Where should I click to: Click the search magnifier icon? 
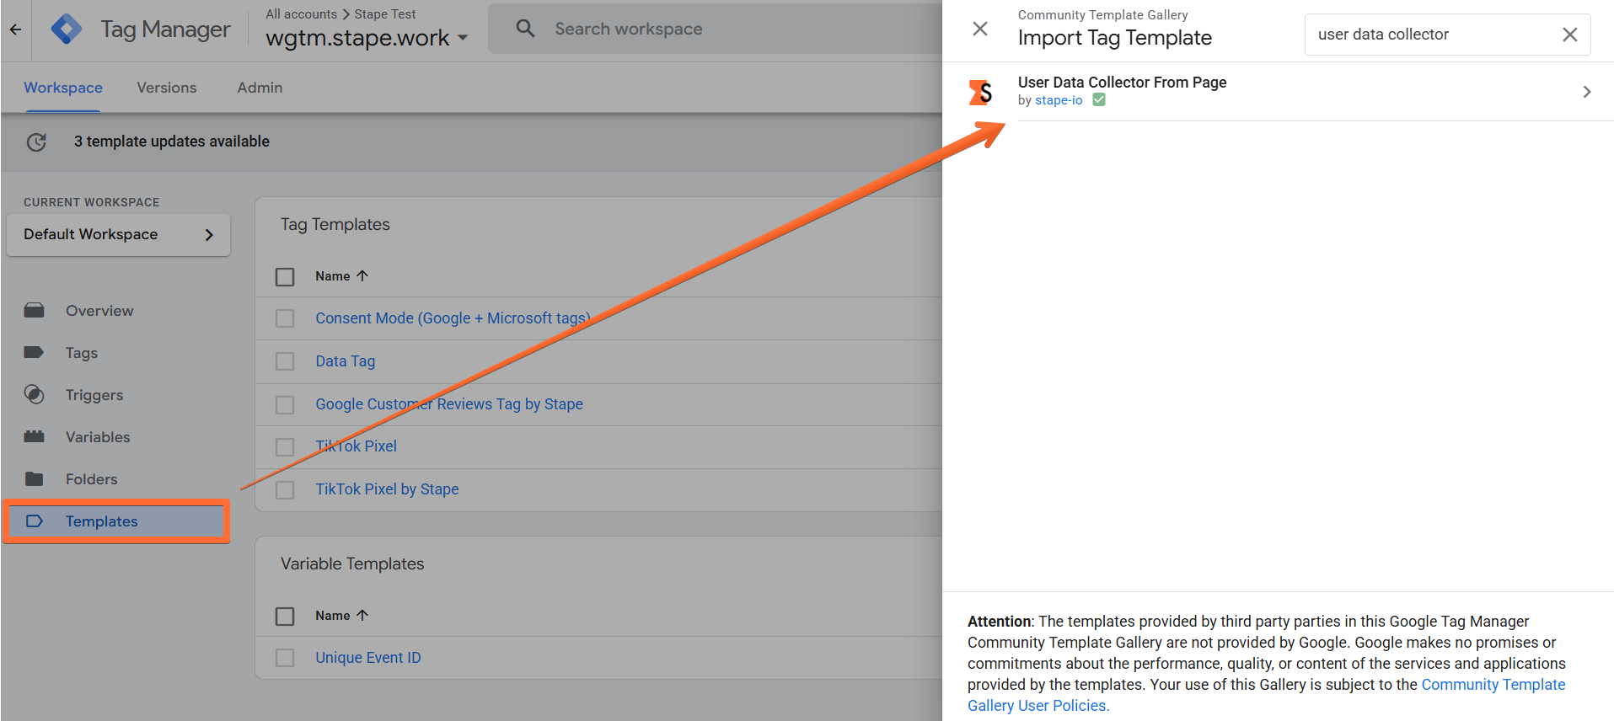click(525, 29)
